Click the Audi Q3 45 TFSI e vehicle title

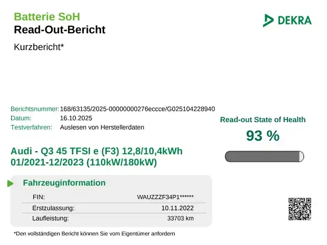click(x=96, y=157)
